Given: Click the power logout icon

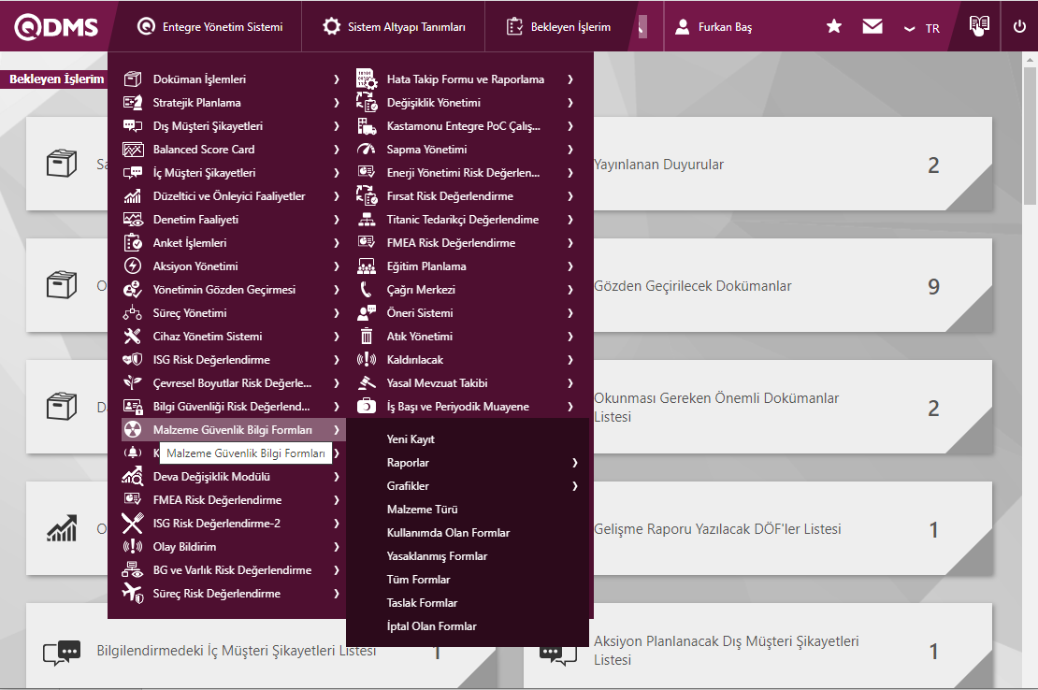Looking at the screenshot, I should pos(1019,27).
